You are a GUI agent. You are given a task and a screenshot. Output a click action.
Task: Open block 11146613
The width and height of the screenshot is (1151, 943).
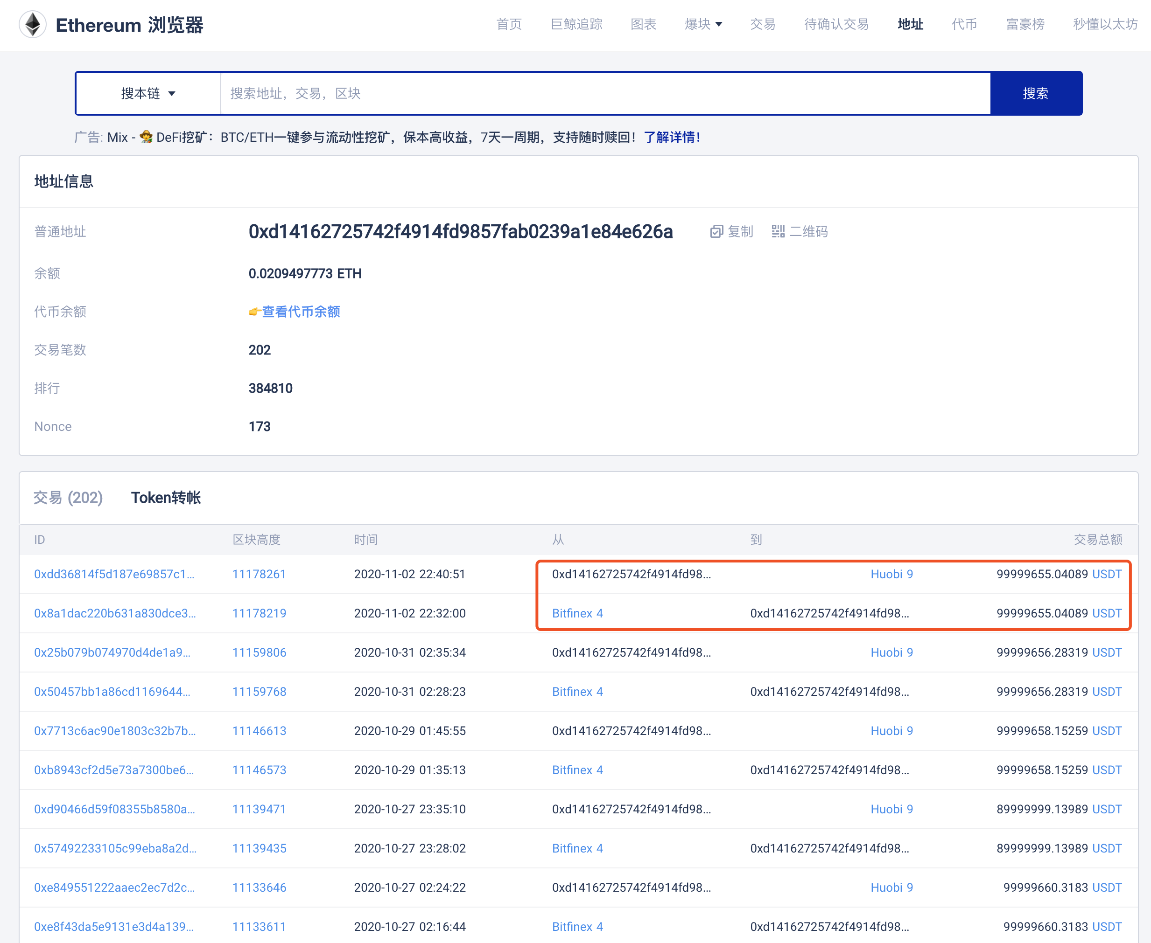259,731
